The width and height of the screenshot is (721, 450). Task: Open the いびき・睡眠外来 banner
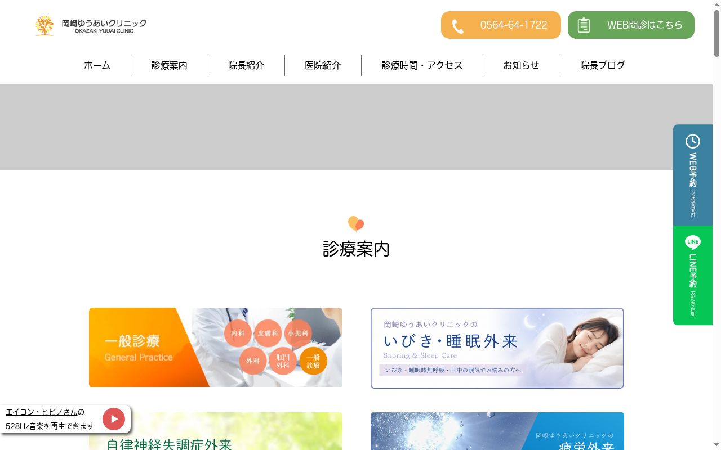(497, 348)
